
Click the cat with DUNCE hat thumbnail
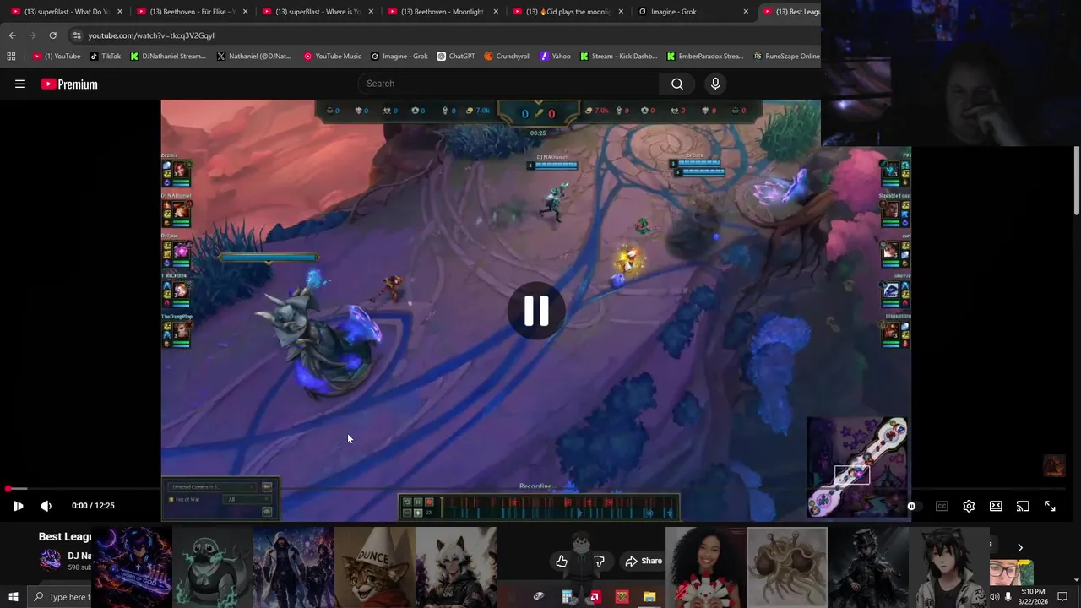[374, 567]
